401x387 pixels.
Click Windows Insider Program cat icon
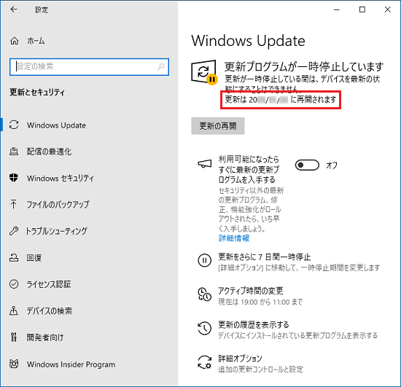coord(14,364)
